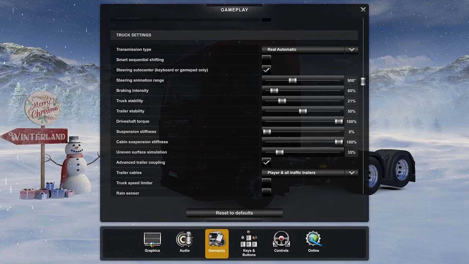
Task: Expand the Transmission type dropdown arrow
Action: [x=351, y=49]
